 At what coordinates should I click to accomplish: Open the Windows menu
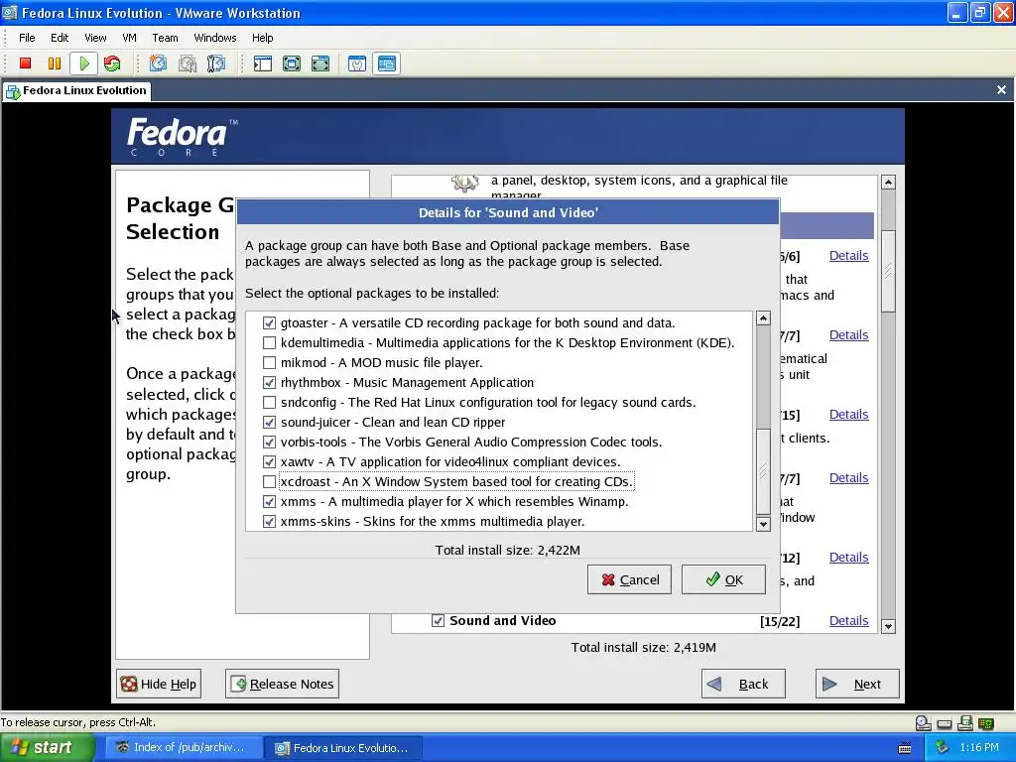tap(215, 38)
